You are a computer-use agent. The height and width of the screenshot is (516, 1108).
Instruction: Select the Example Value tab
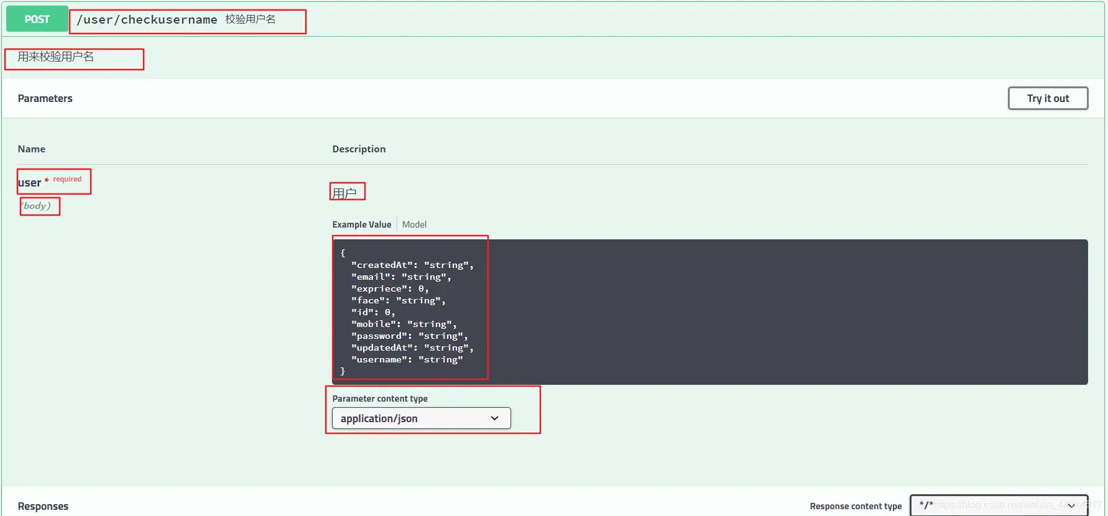point(362,224)
